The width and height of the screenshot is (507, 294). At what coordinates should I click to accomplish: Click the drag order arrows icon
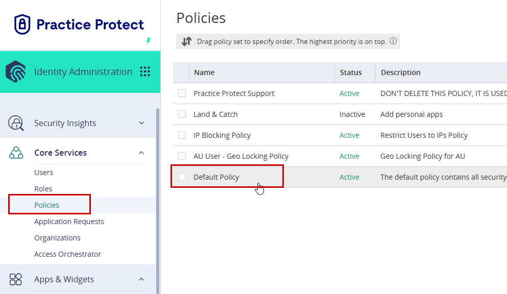(x=186, y=41)
